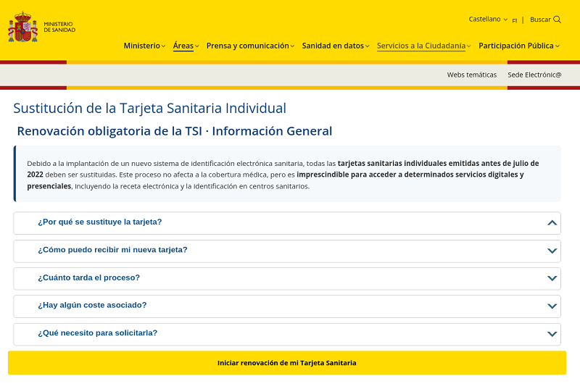Screen dimensions: 580x389
Task: Open the Servicios a la Ciudadanía menu
Action: coord(423,46)
